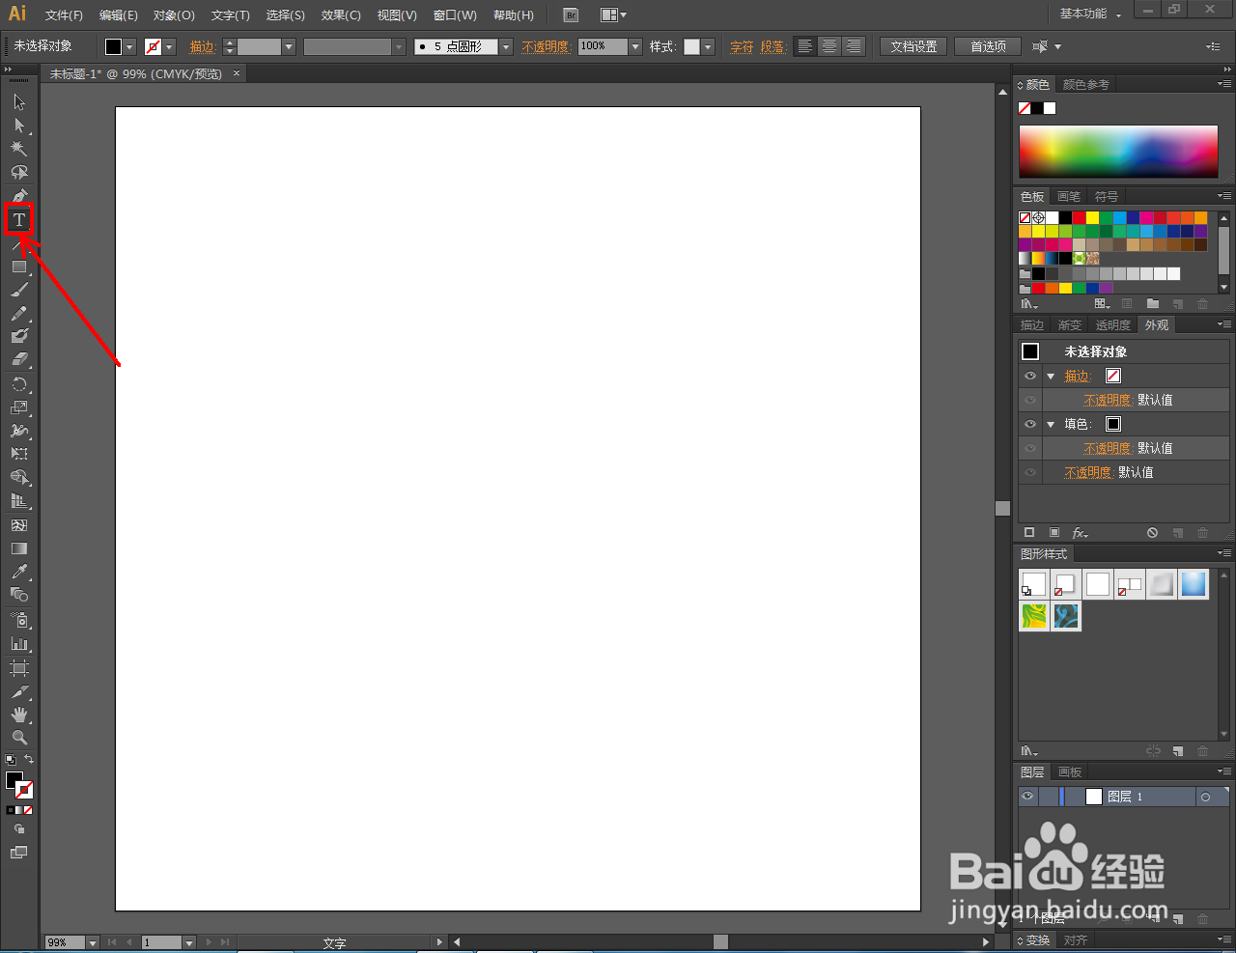Open the fill color dropdown in control bar

pyautogui.click(x=129, y=46)
